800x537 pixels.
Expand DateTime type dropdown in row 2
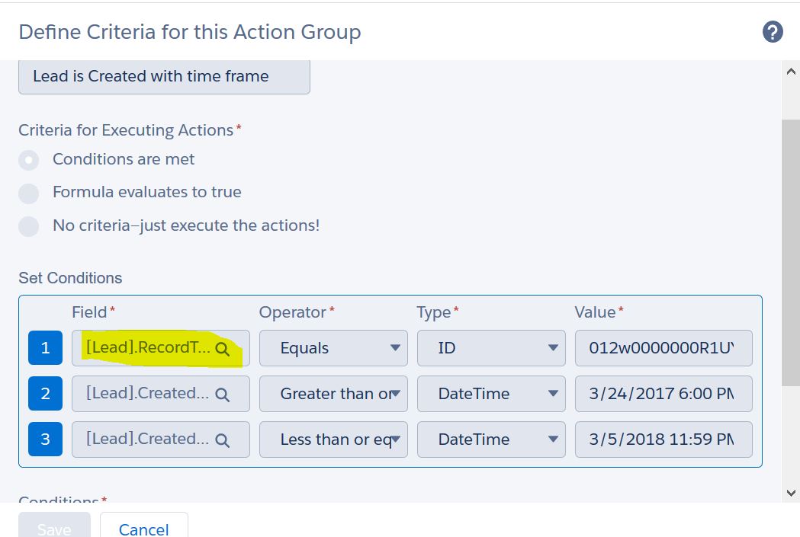click(x=490, y=394)
